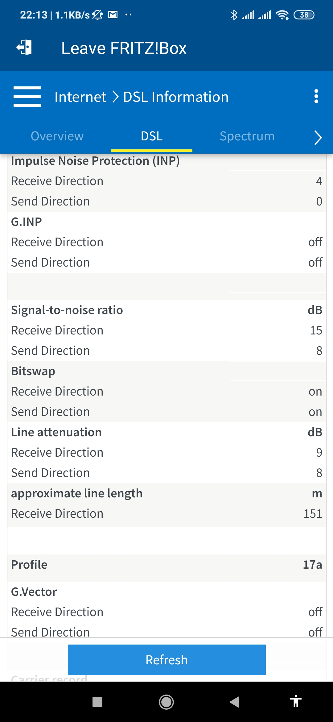Viewport: 333px width, 722px height.
Task: Tap the Leave FRITZ!Box title text
Action: click(x=124, y=48)
